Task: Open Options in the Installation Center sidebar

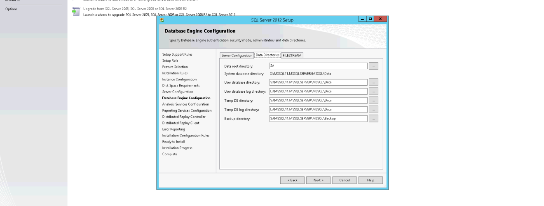Action: (x=11, y=9)
